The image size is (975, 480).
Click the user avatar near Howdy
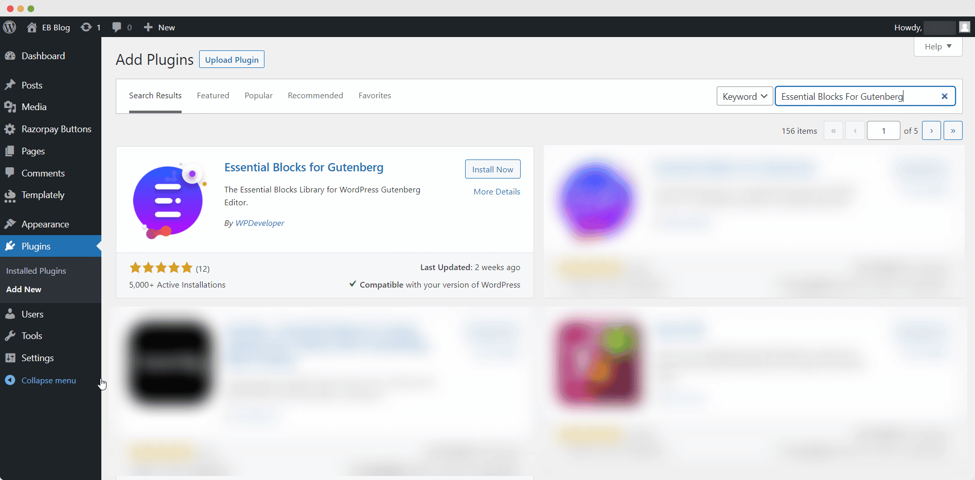coord(965,27)
